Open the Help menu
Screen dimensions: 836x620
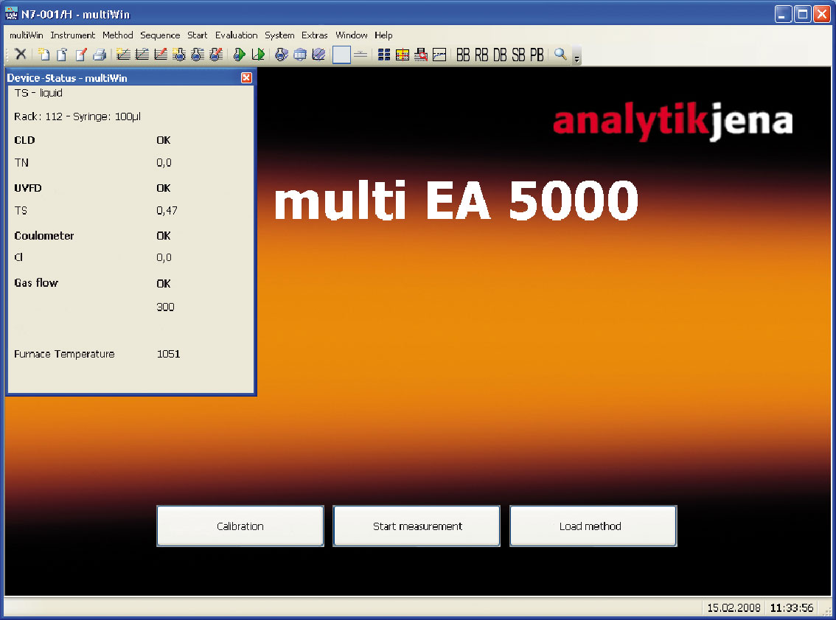383,35
